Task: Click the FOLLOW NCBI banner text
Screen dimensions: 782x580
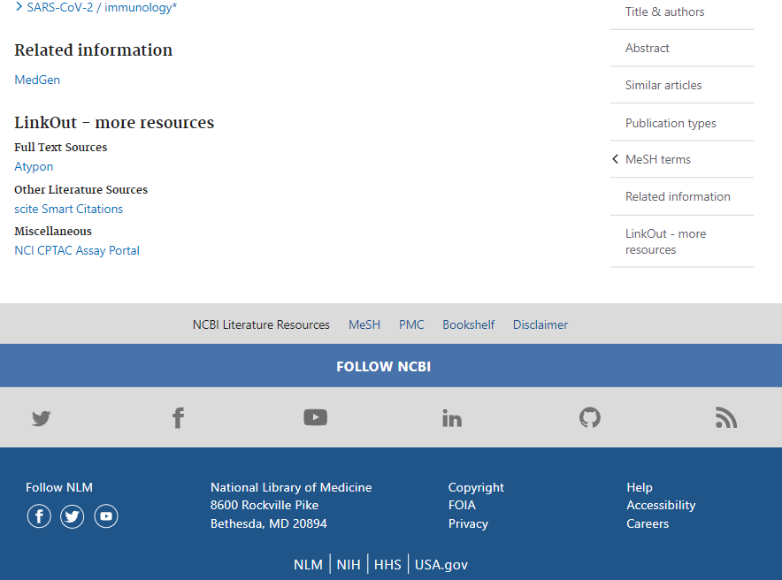Action: 384,366
